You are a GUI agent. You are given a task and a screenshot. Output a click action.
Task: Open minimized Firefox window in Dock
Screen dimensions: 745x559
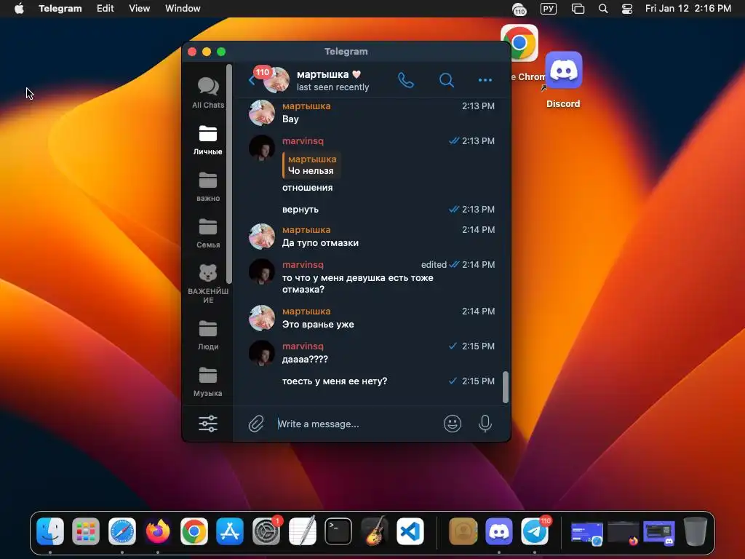[623, 532]
